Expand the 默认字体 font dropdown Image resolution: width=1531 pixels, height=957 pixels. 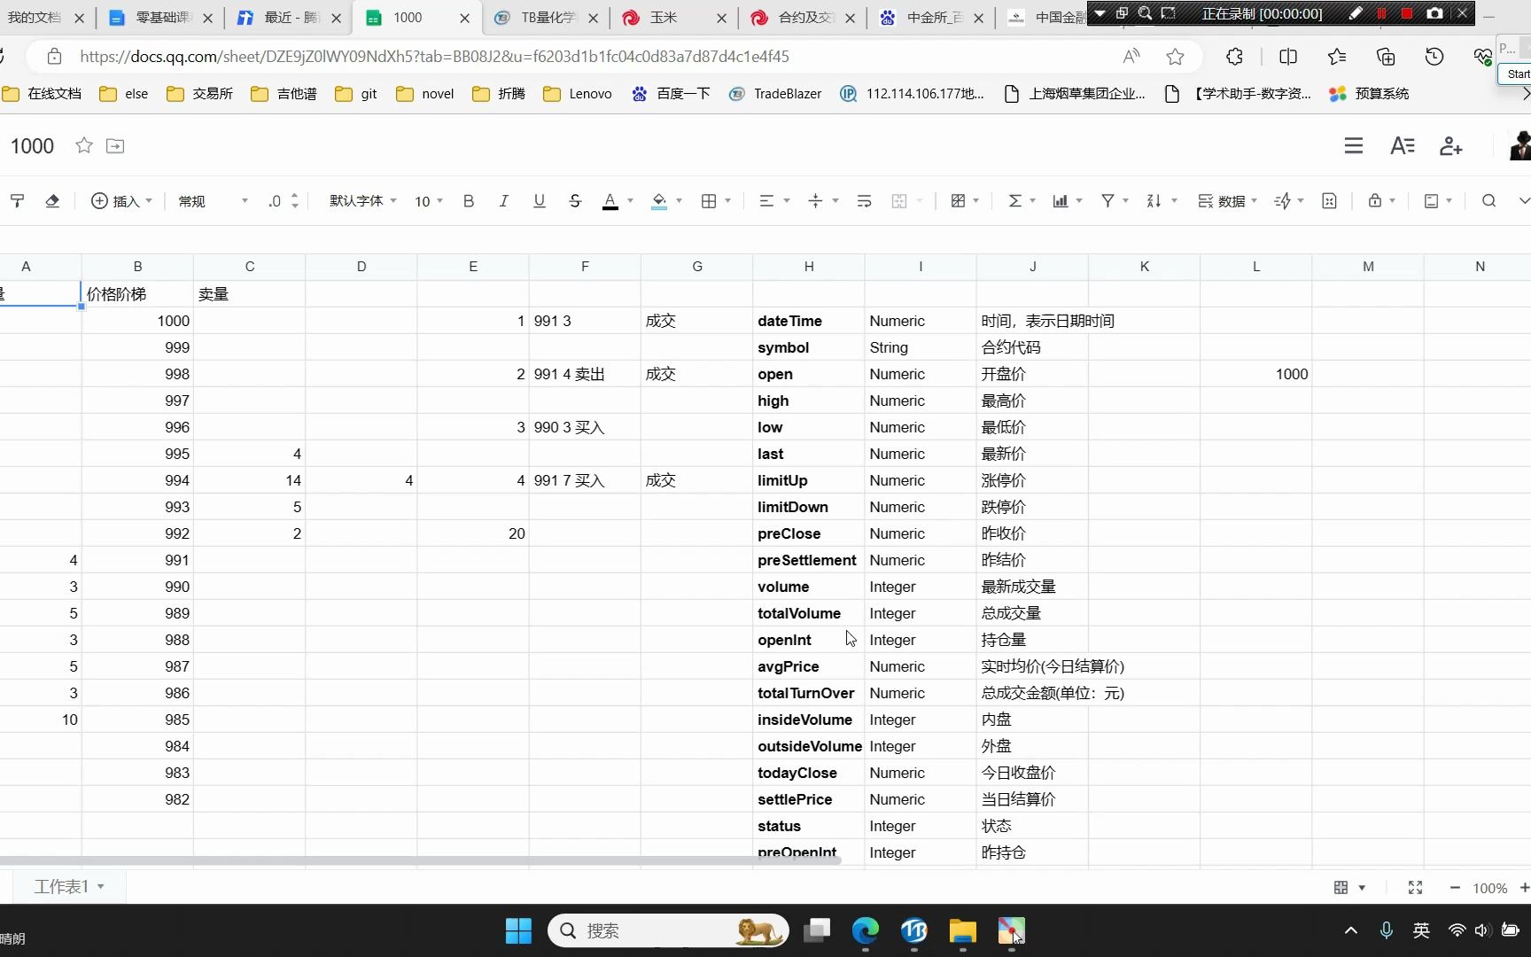(x=363, y=201)
